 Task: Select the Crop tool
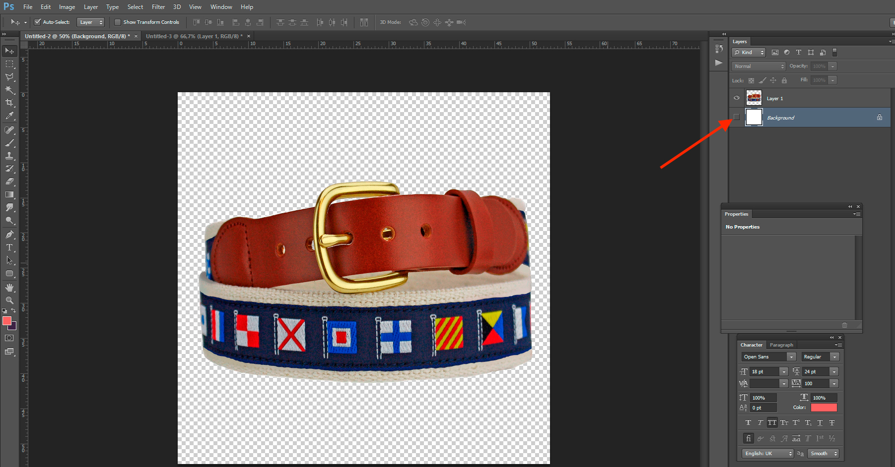click(9, 103)
